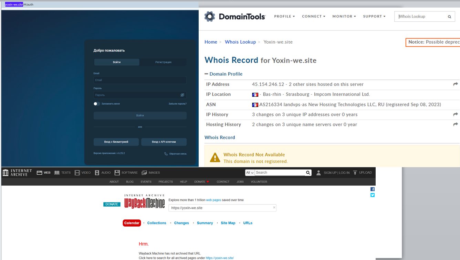
Task: Select the URLs tab
Action: [x=248, y=223]
